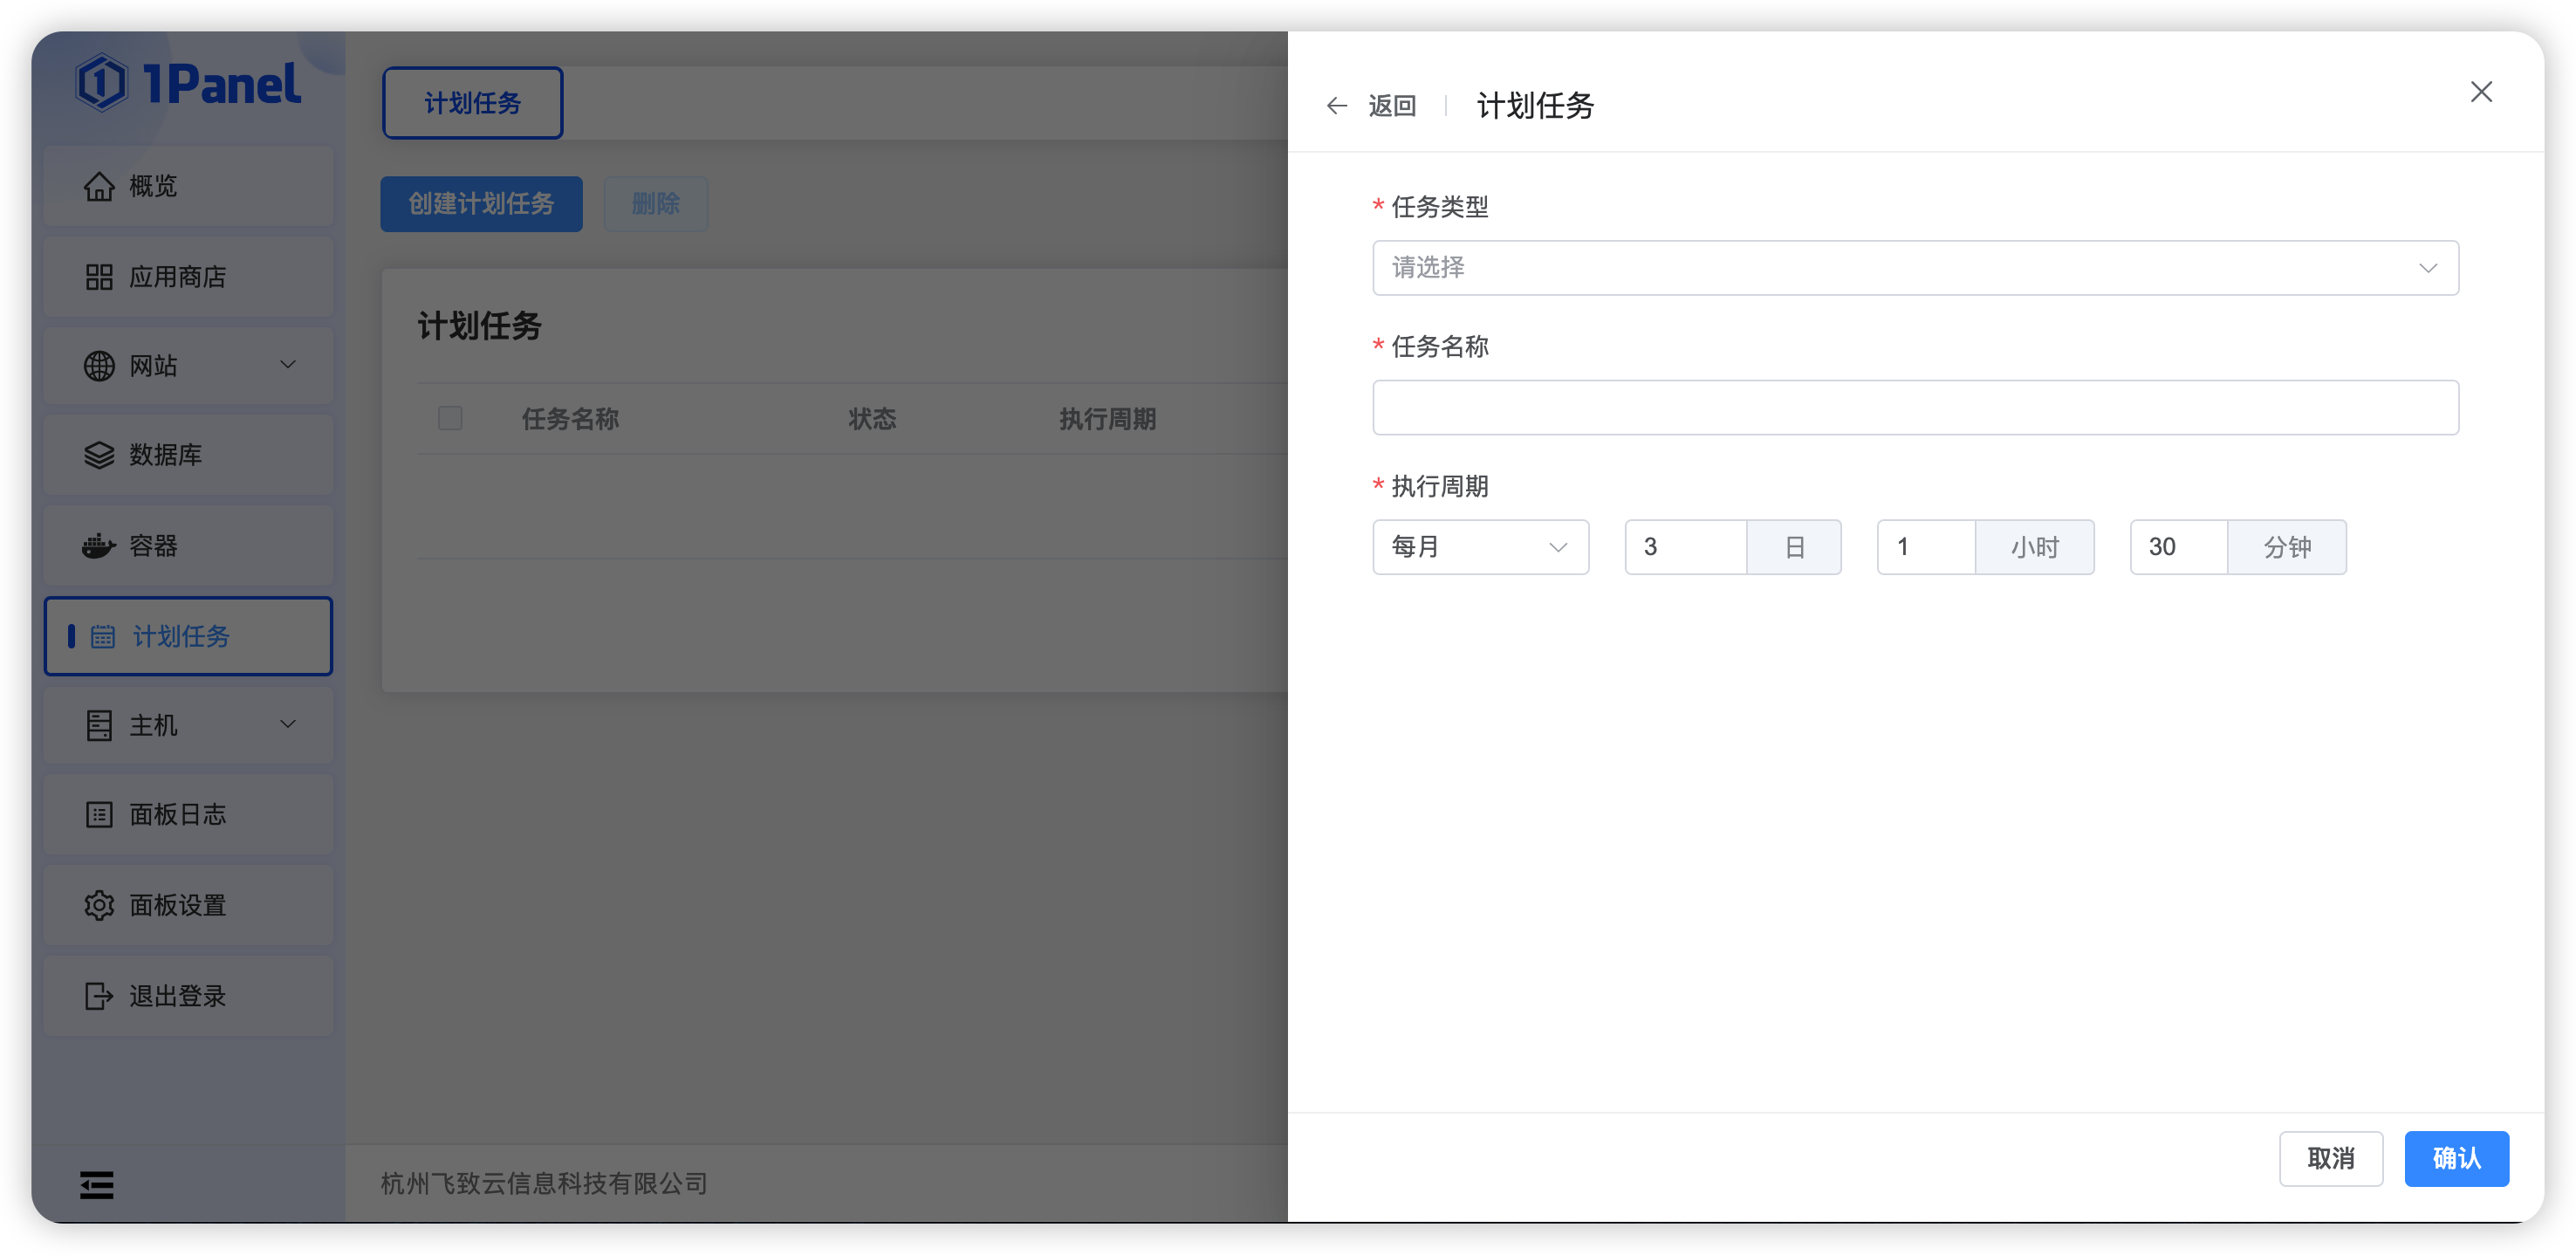Click the 返回 back arrow

[x=1337, y=106]
